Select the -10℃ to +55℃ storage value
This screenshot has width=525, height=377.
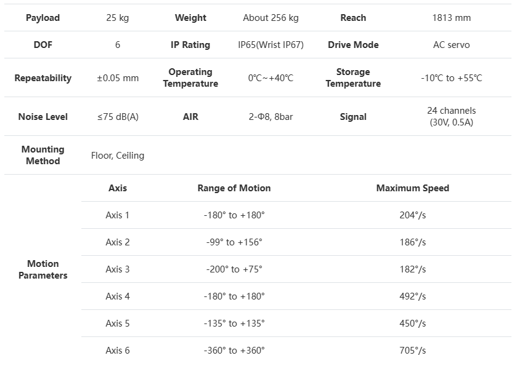[451, 78]
